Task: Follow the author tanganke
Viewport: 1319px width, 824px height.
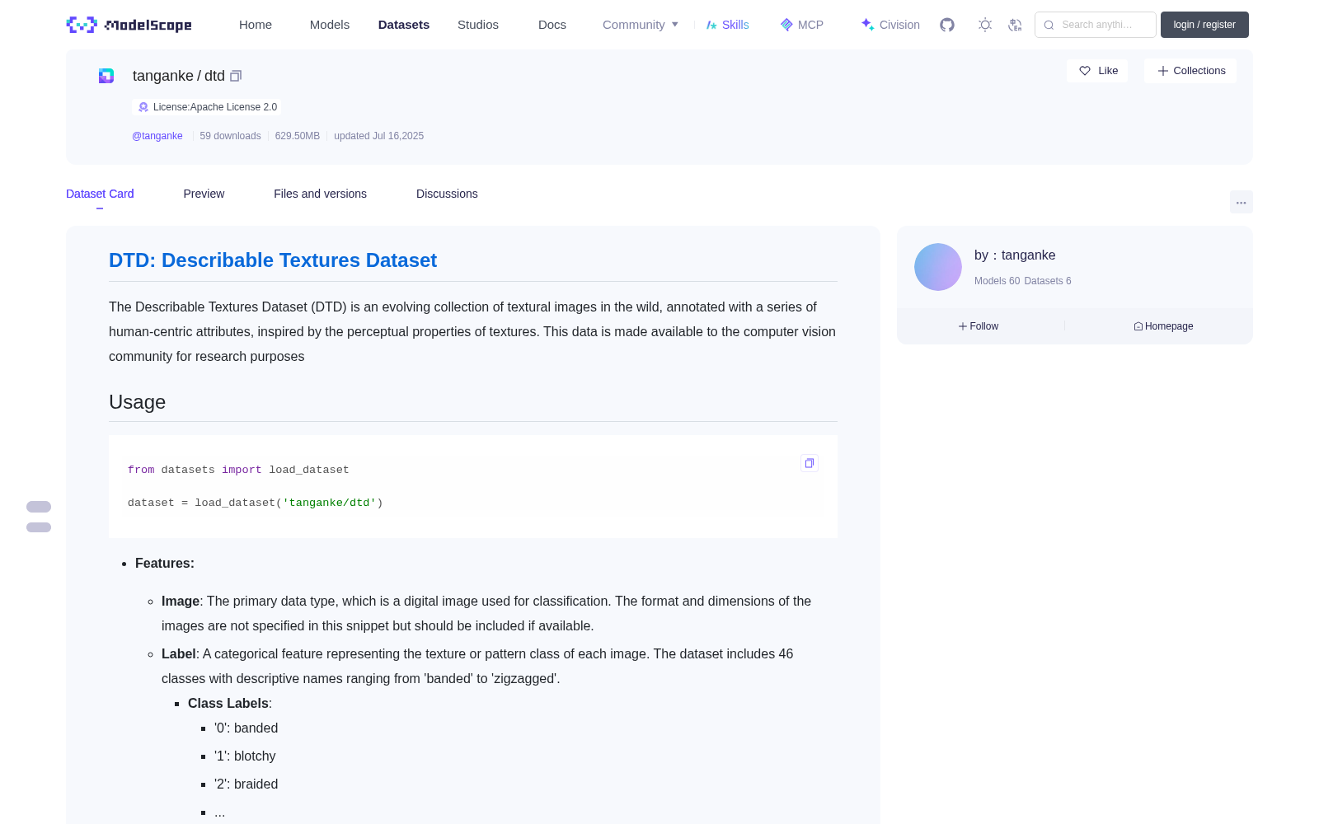Action: 979,326
